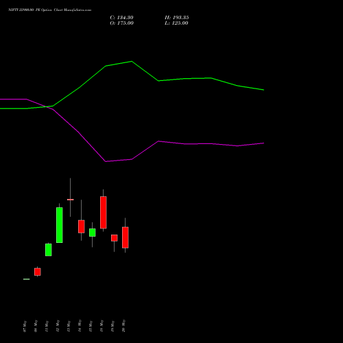Click the small red candle for 19 May
The height and width of the screenshot is (343, 343).
tap(115, 238)
